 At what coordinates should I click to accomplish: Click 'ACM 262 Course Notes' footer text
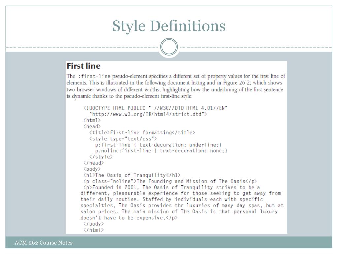tap(43, 243)
